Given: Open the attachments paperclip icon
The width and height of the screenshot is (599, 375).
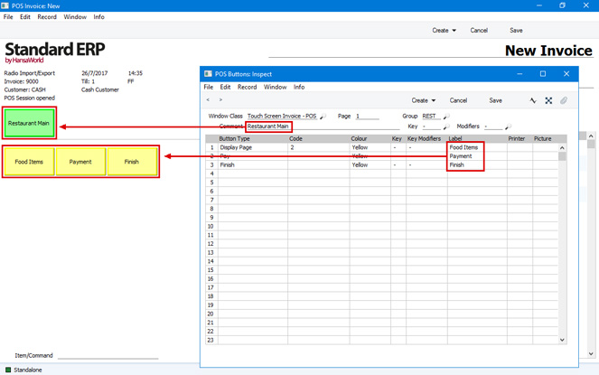Looking at the screenshot, I should click(x=564, y=100).
